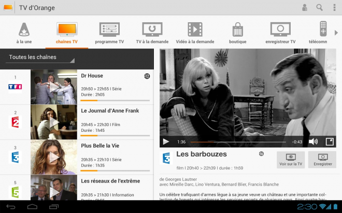Click "20h35 > 22h10 | Série" schedule
Viewport: 342px width, 213px height.
101,160
